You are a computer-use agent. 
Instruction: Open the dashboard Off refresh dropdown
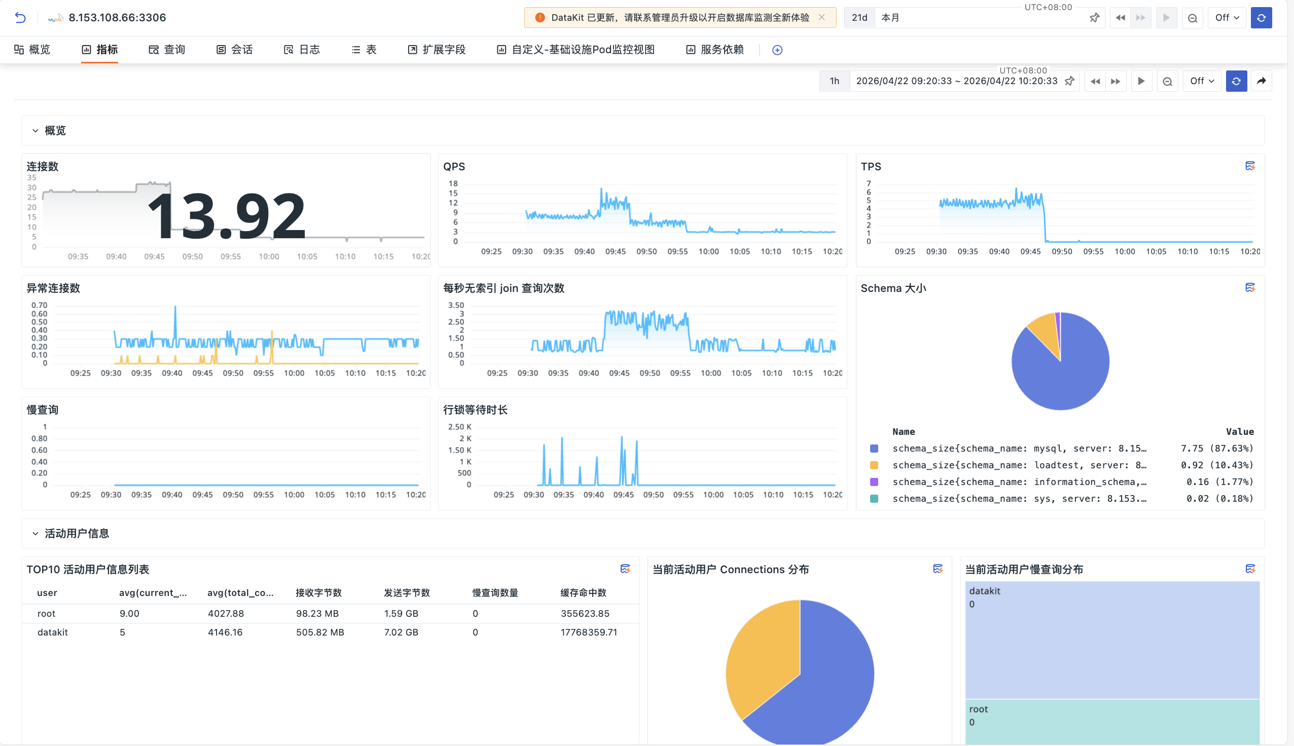1202,81
